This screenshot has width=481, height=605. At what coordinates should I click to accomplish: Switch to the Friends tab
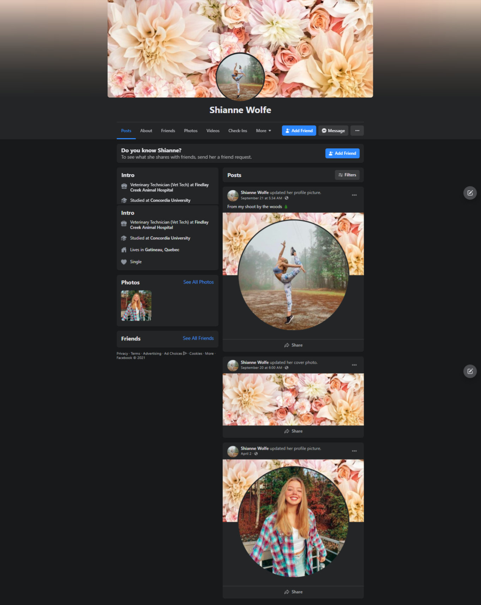click(x=168, y=131)
